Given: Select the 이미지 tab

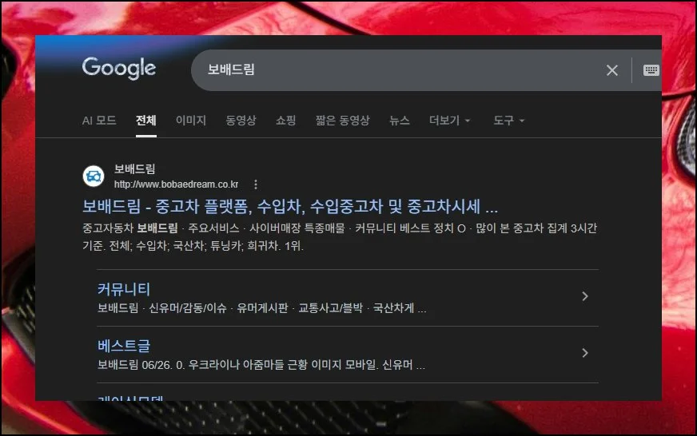Looking at the screenshot, I should (x=191, y=121).
